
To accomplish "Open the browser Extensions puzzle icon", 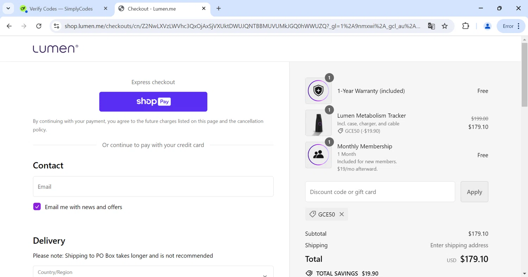I will pyautogui.click(x=465, y=26).
